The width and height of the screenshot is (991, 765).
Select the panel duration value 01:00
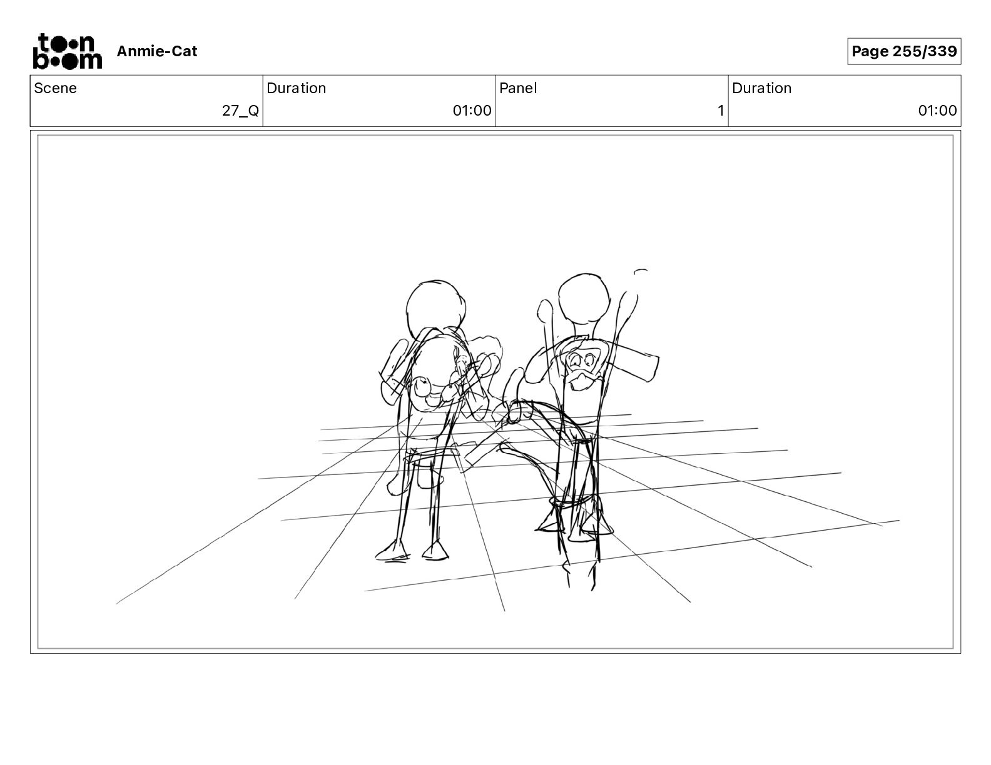coord(938,111)
